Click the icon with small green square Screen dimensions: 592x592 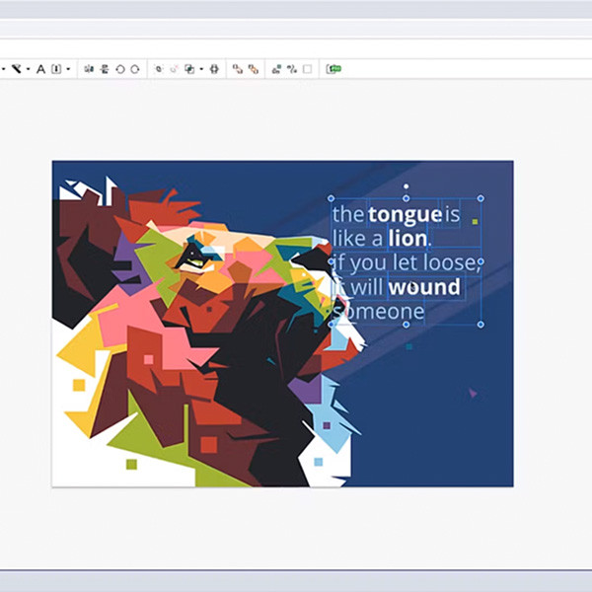(x=276, y=69)
